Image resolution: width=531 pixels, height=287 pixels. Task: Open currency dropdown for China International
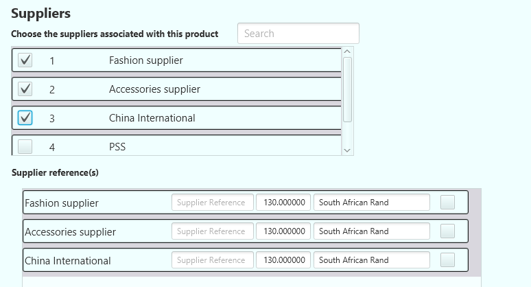point(372,260)
